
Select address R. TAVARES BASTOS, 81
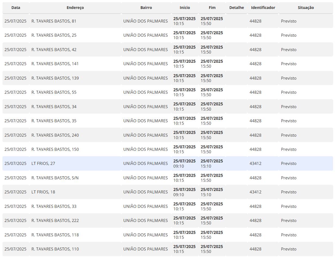(x=54, y=21)
